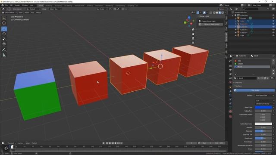The width and height of the screenshot is (276, 155).
Task: Switch orthographic/perspective grid icon
Action: (x=193, y=43)
